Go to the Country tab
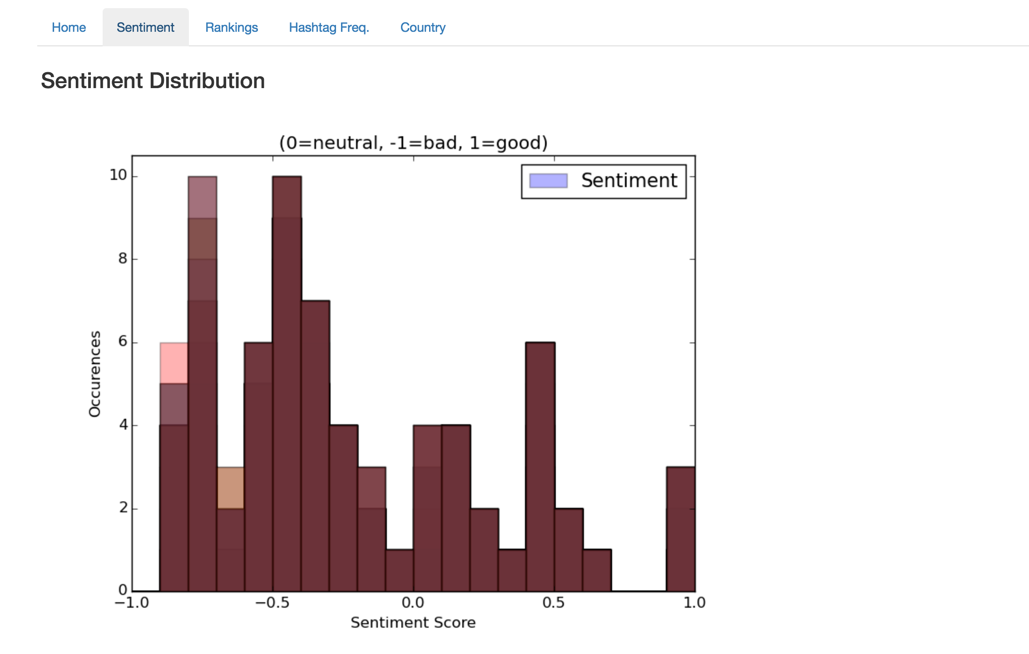1029x654 pixels. 422,28
